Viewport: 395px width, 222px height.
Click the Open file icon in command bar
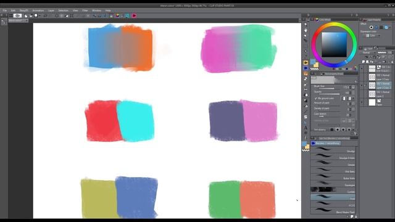click(x=31, y=16)
